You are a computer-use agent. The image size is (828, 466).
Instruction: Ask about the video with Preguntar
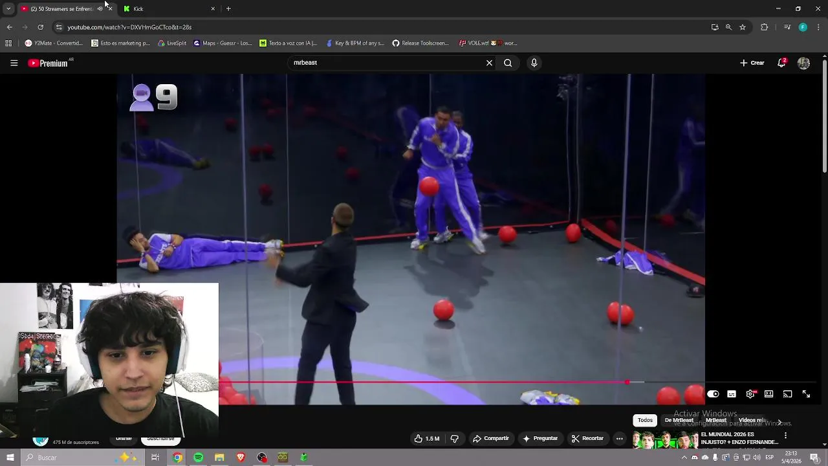click(540, 438)
